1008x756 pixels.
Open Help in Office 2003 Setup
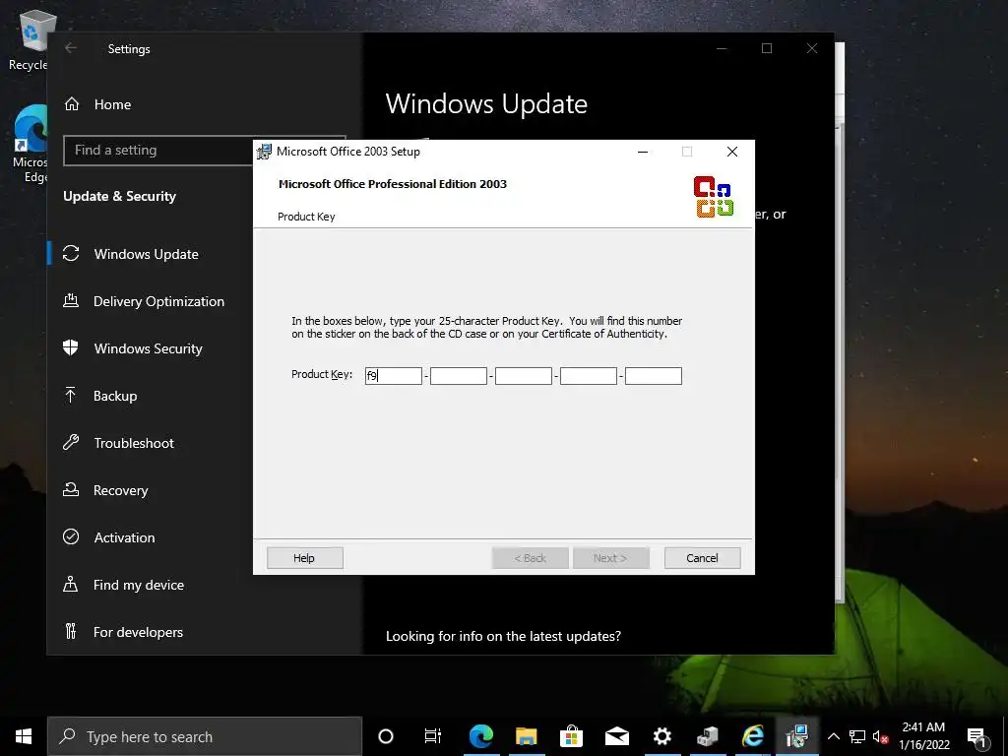click(x=305, y=558)
